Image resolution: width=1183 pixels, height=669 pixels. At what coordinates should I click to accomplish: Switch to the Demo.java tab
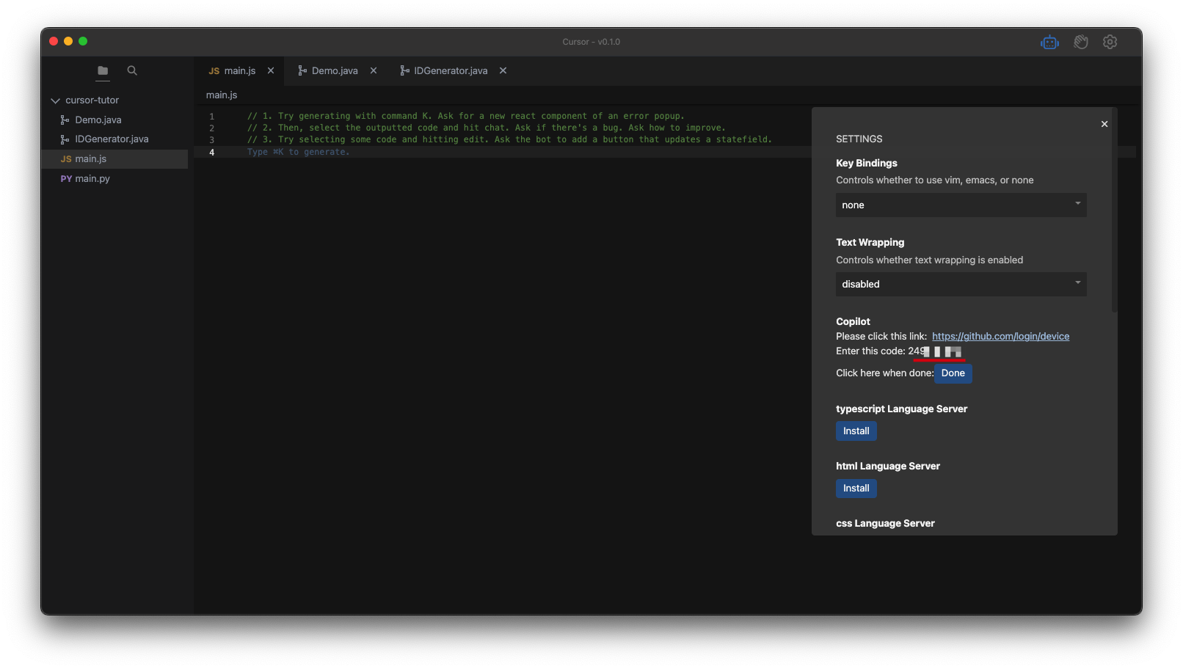point(335,70)
